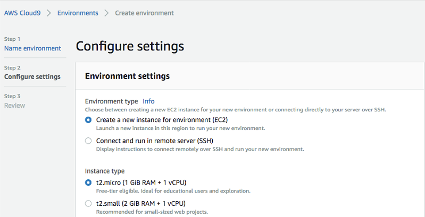Click the Configure settings page heading

(130, 46)
